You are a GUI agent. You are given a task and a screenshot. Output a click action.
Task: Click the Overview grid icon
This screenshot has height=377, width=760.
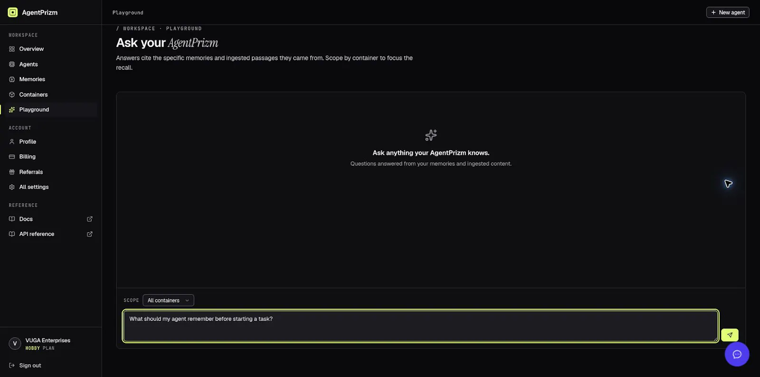click(12, 49)
